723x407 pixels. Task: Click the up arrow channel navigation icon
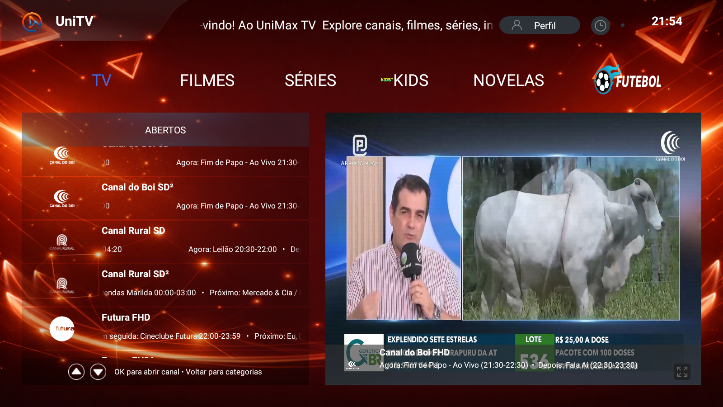(x=76, y=372)
